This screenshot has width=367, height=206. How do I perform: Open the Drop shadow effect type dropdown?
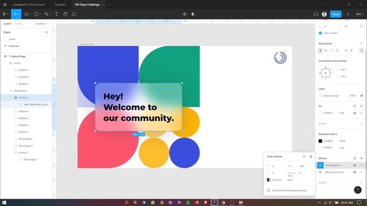(x=334, y=165)
